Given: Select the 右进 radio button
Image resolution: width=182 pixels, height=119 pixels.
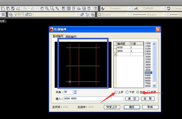Looking at the screenshot, I should [x=148, y=92].
